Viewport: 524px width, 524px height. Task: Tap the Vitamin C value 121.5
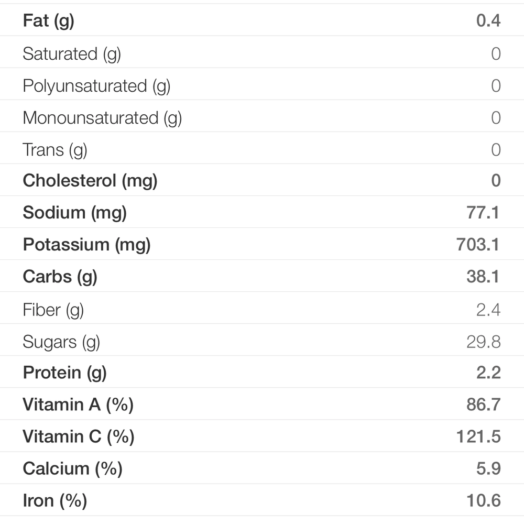point(478,436)
